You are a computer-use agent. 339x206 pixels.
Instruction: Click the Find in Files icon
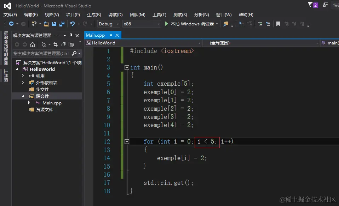coord(226,24)
